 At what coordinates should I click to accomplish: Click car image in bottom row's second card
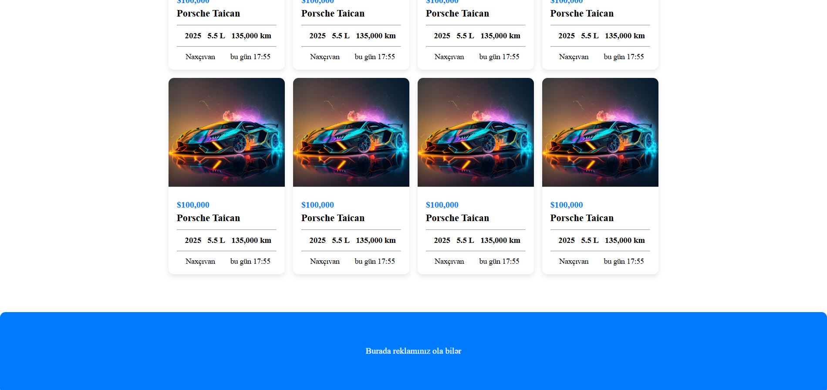[351, 132]
